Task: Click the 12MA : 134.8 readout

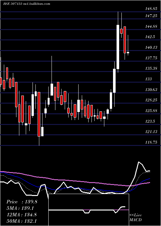Action: pos(21,215)
